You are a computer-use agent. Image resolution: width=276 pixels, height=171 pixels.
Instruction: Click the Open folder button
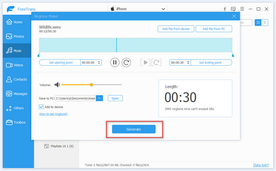(115, 98)
